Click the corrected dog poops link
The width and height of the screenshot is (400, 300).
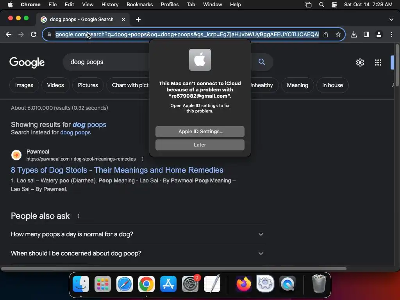(x=89, y=125)
